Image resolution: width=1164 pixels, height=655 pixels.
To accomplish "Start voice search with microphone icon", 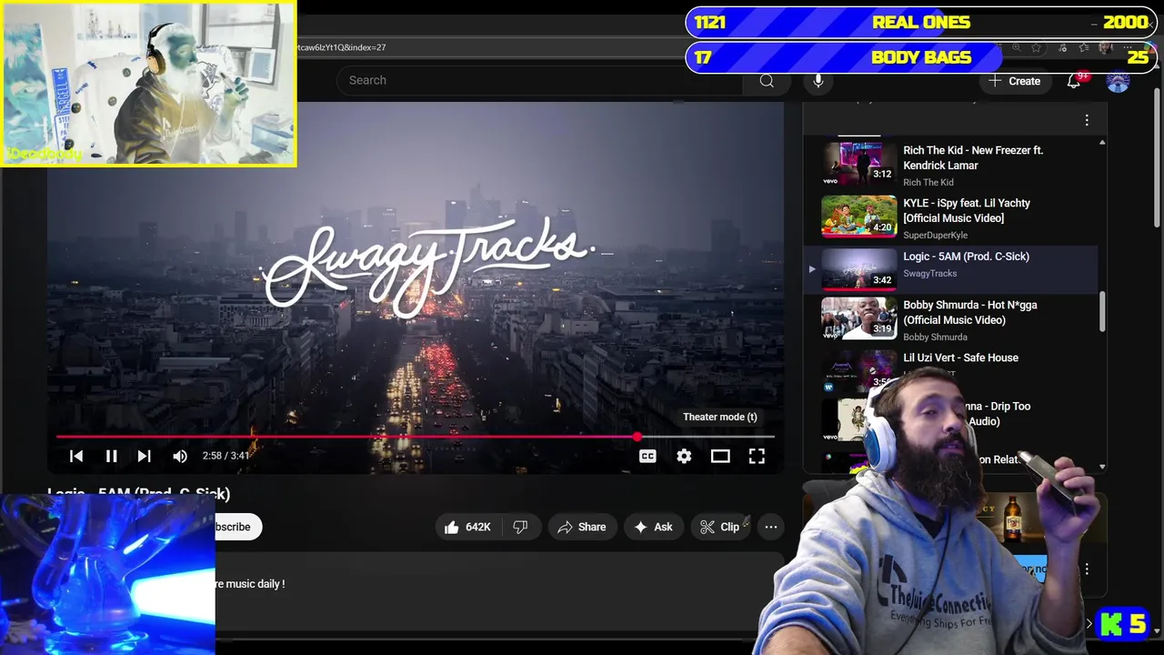I will (818, 81).
